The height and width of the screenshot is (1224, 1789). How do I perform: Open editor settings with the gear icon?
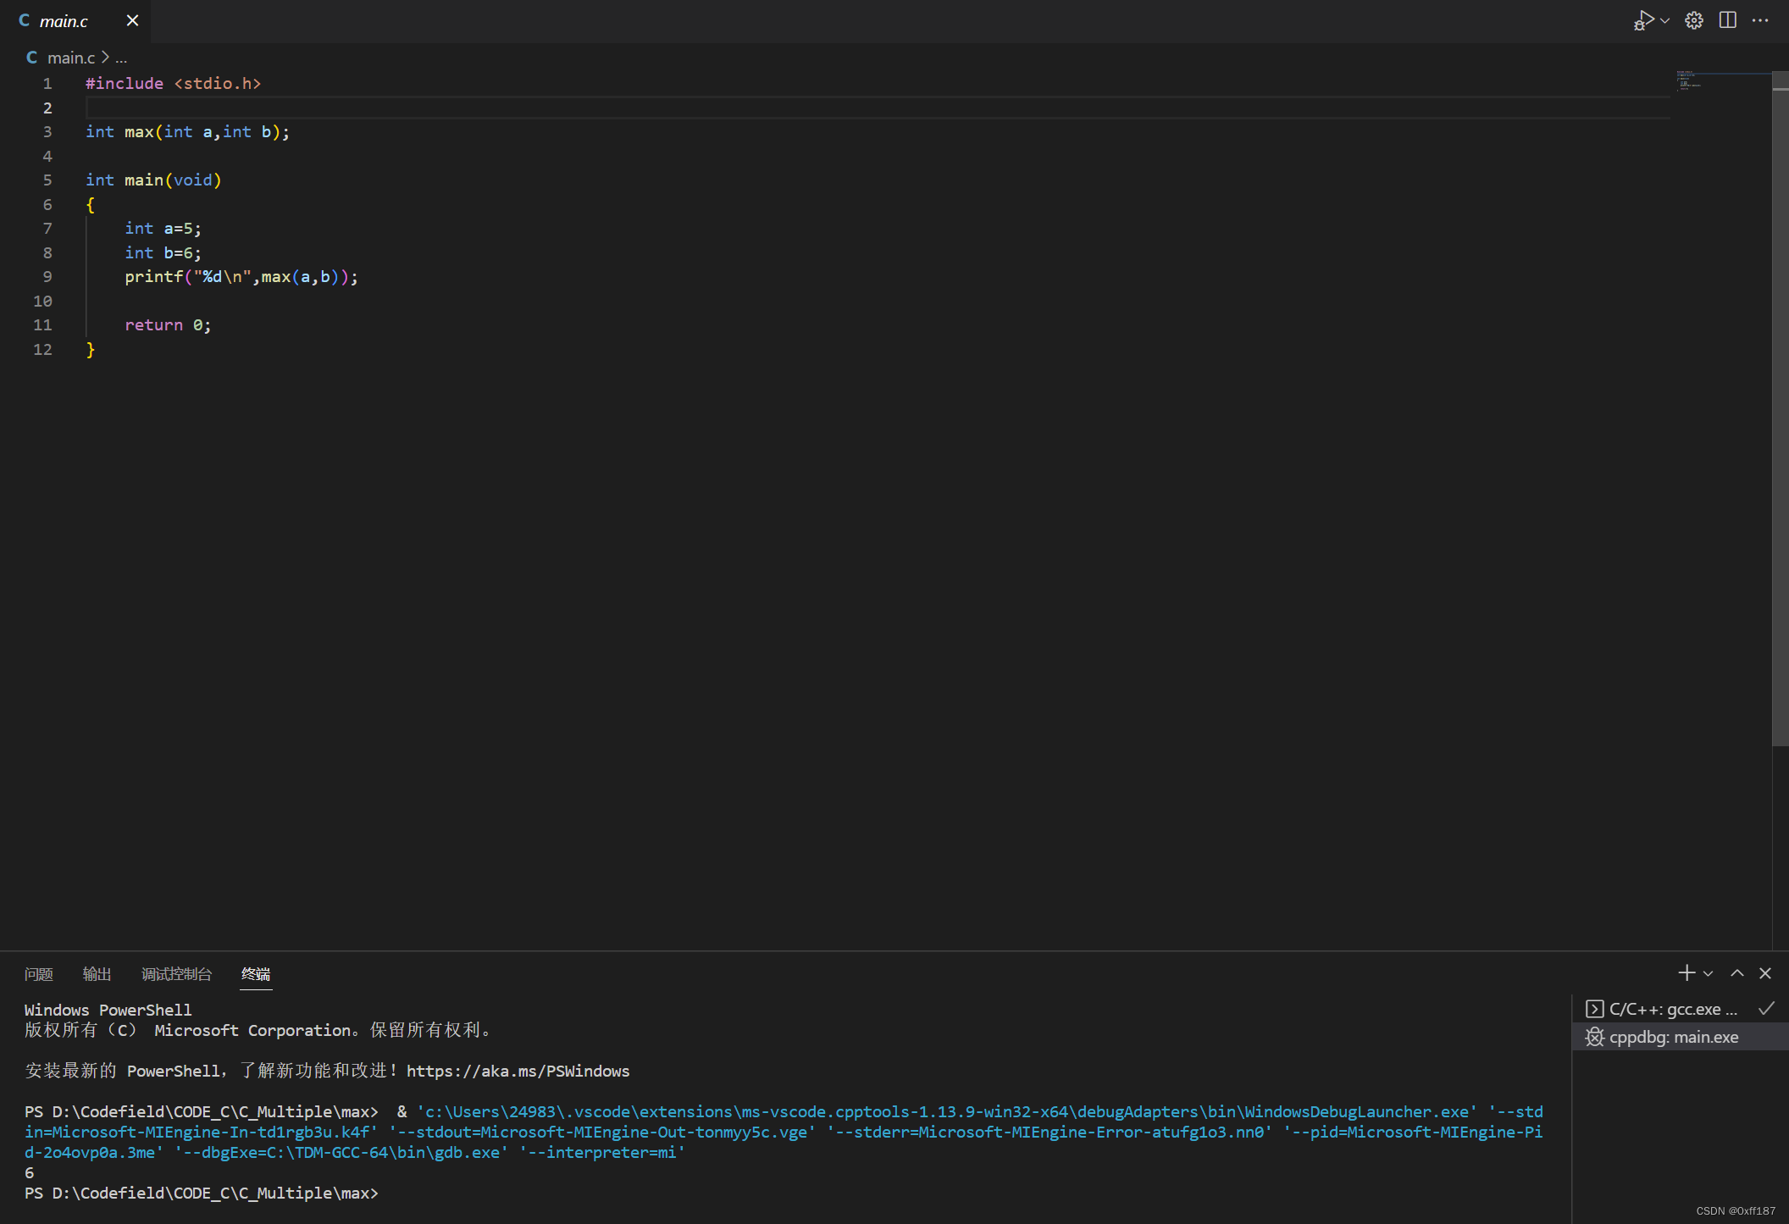1693,19
